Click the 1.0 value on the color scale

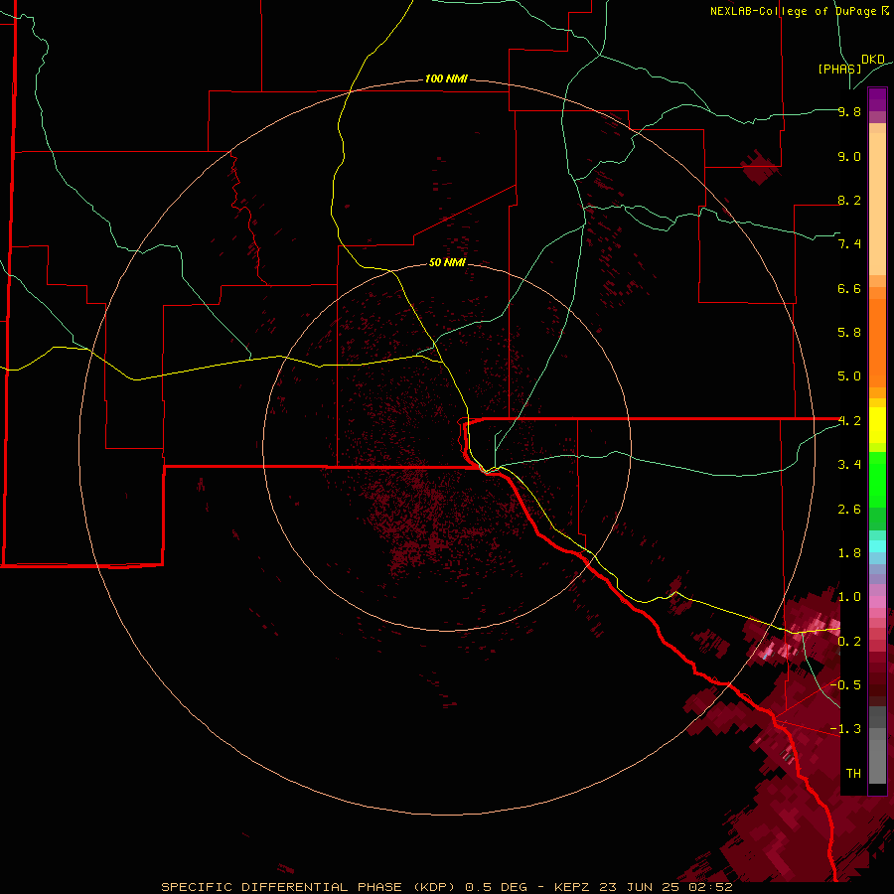849,597
